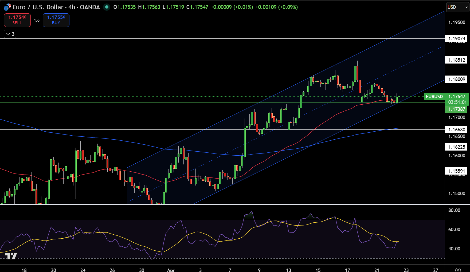Click the open value O1.17535
The image size is (470, 272).
coord(124,7)
